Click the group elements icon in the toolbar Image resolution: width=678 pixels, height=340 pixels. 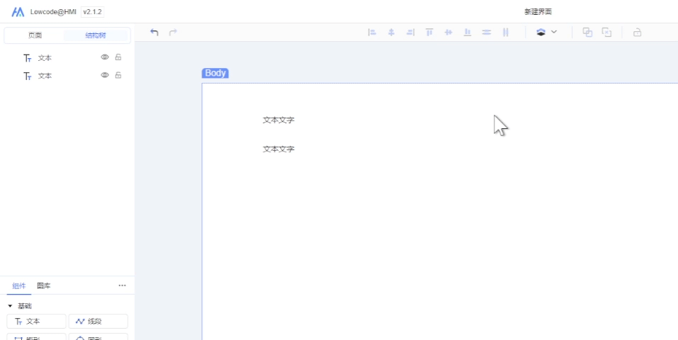[x=587, y=33]
